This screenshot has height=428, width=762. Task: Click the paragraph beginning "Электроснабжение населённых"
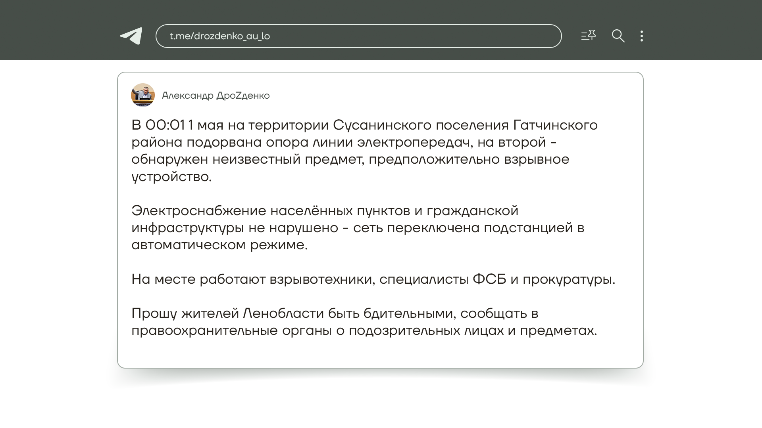(x=358, y=227)
